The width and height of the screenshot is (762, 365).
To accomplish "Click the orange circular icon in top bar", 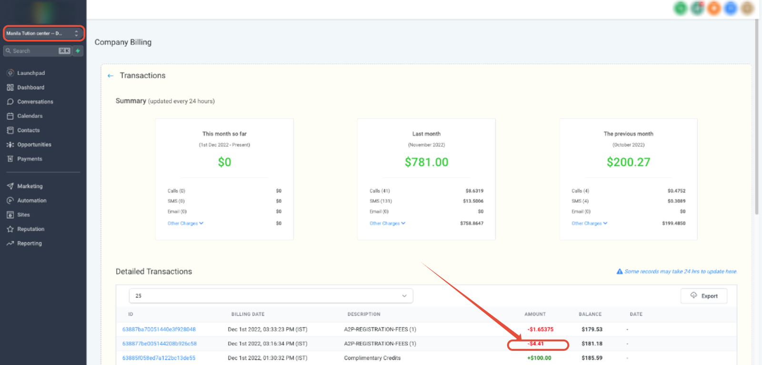I will click(x=713, y=8).
